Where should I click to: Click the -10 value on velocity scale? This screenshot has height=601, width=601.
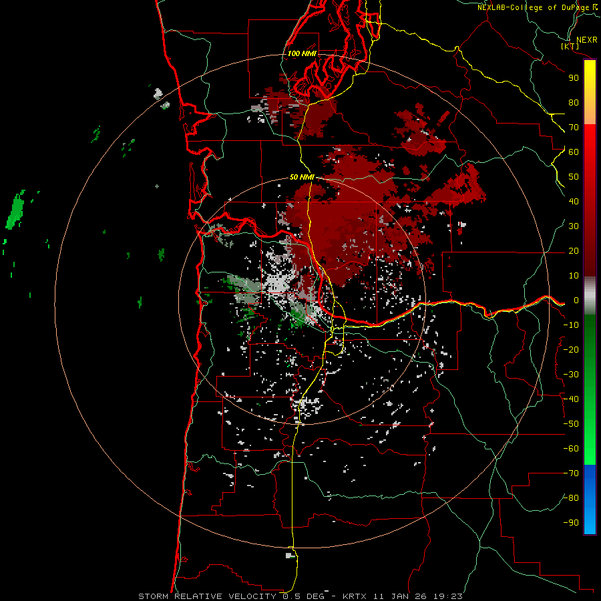(571, 325)
